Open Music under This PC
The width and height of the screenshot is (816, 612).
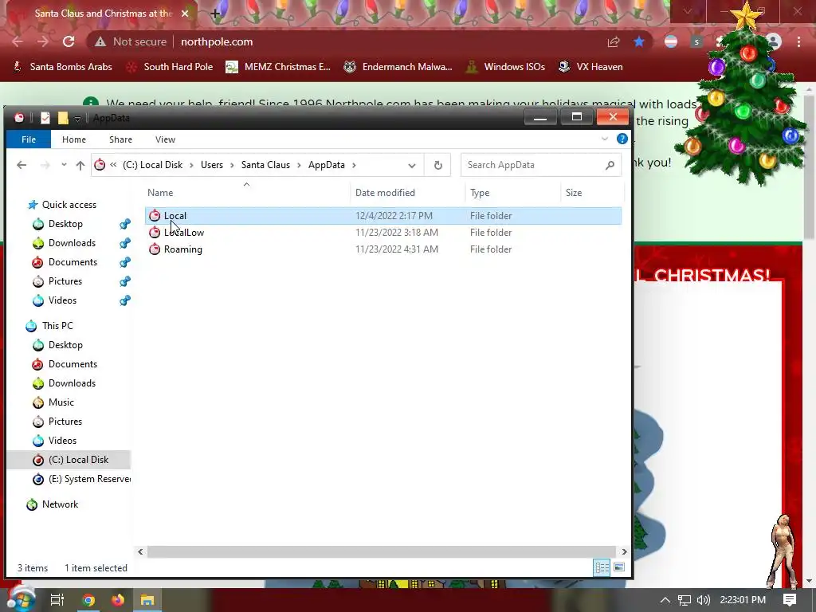click(61, 402)
